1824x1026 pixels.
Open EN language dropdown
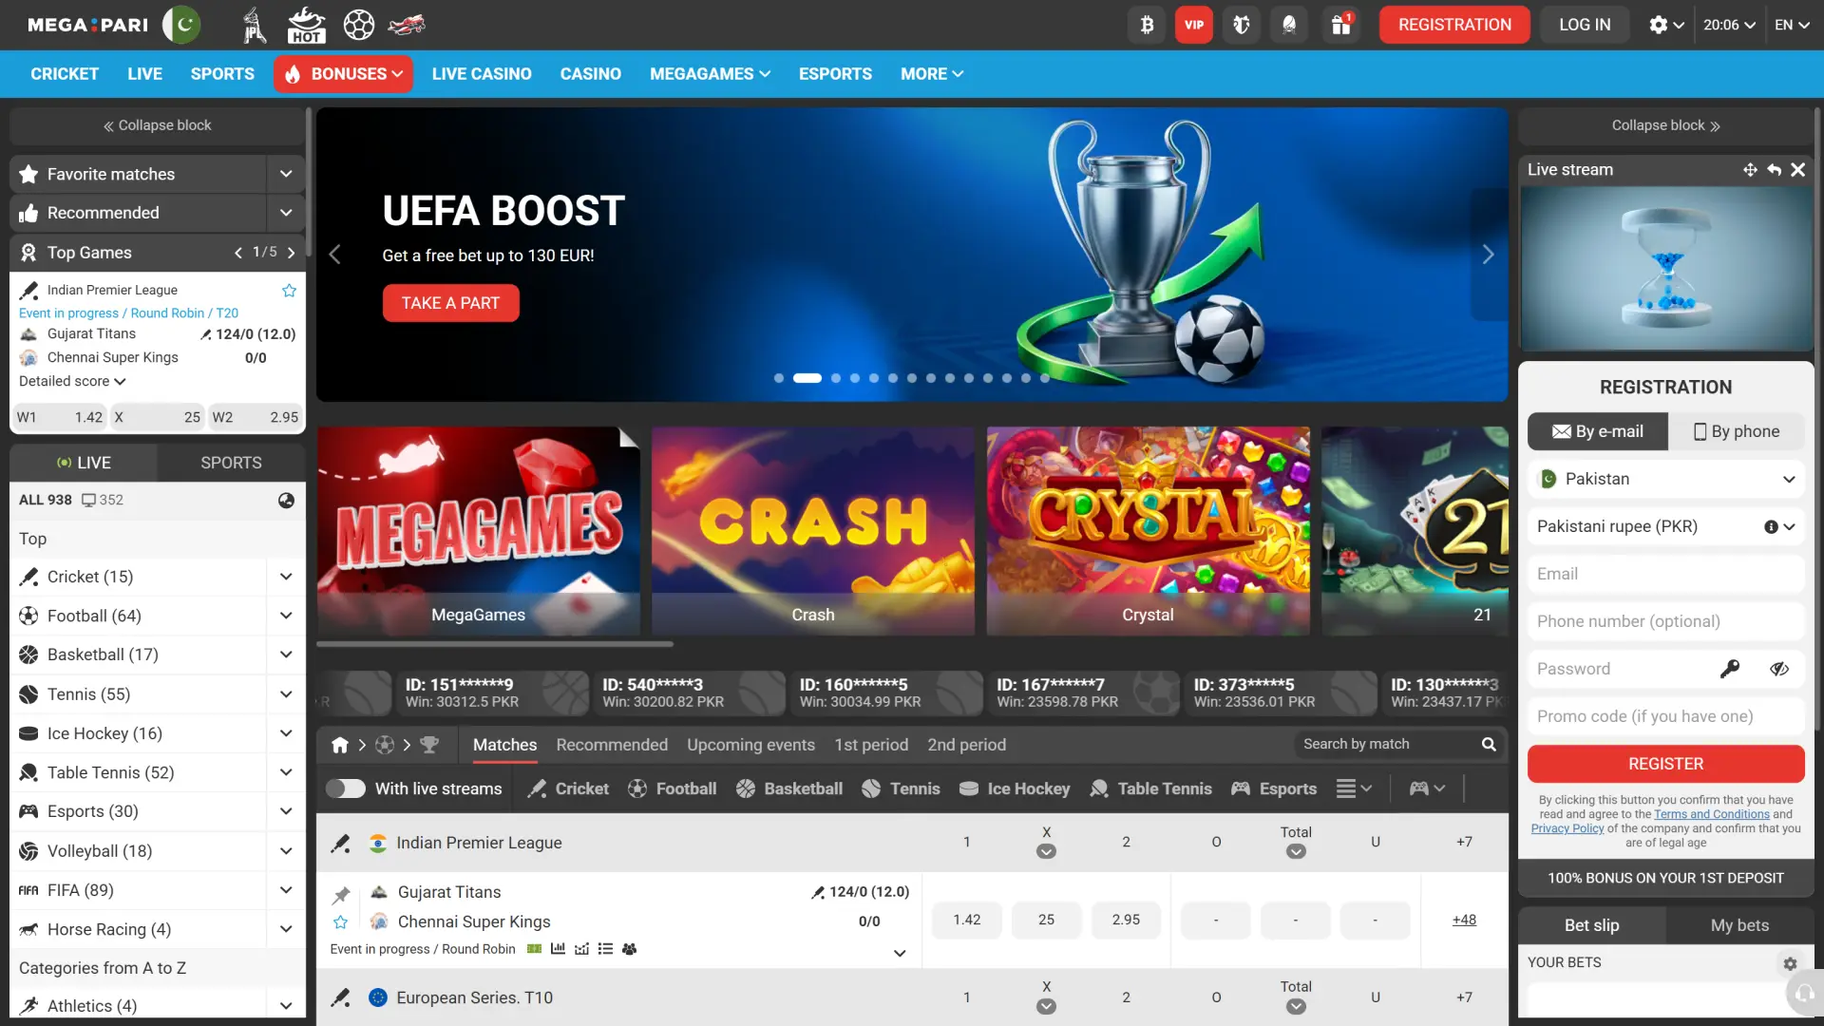pos(1792,25)
